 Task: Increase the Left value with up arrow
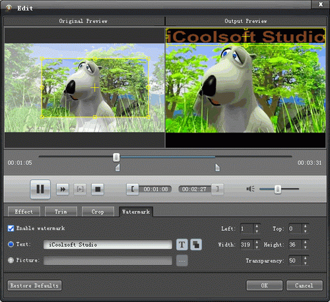click(257, 226)
